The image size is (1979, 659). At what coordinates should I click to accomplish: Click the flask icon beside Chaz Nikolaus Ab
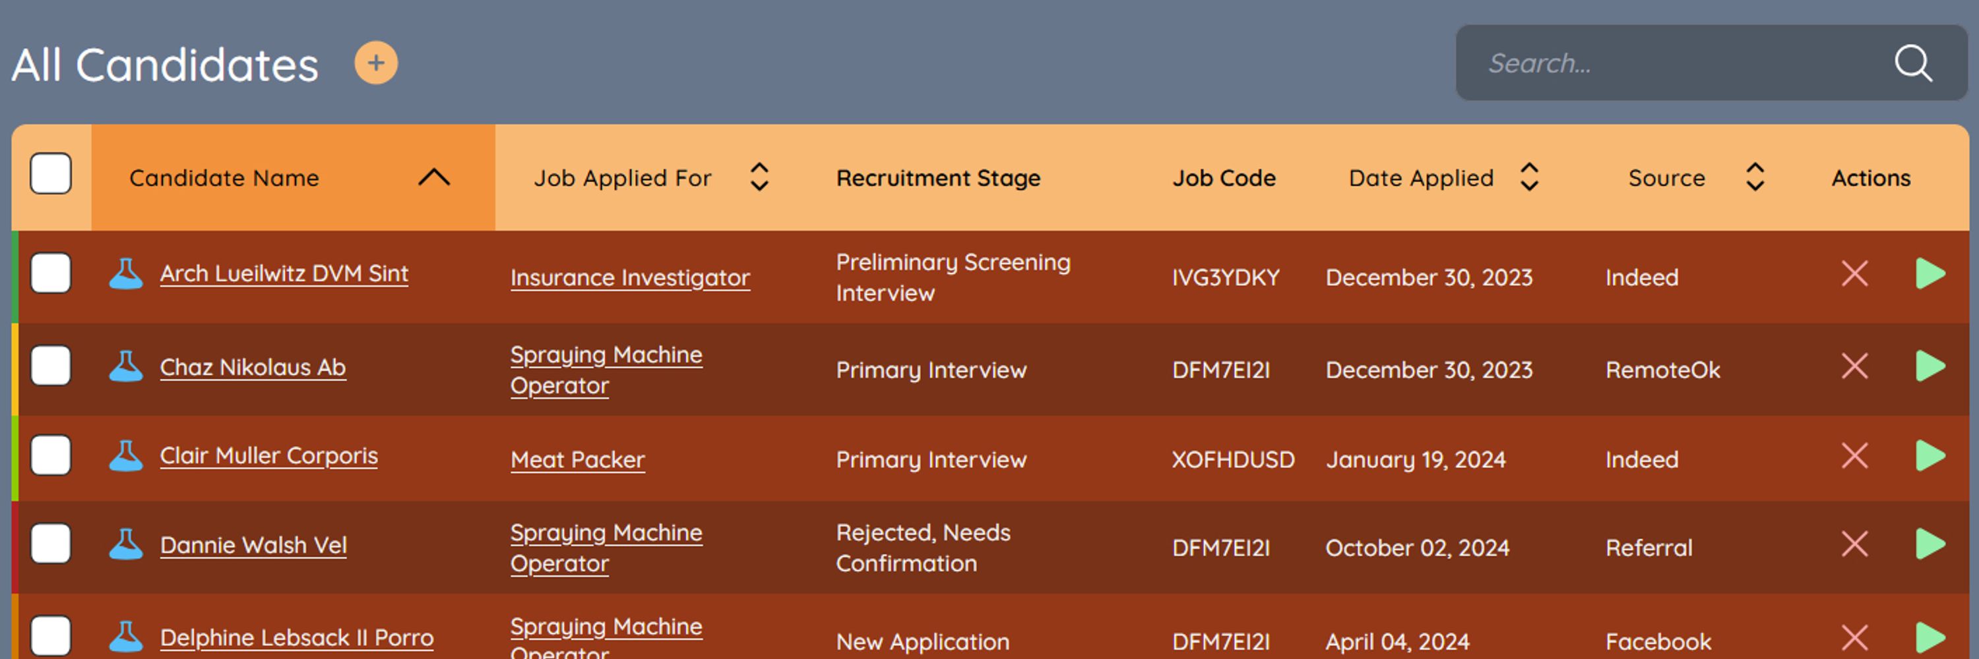coord(126,366)
